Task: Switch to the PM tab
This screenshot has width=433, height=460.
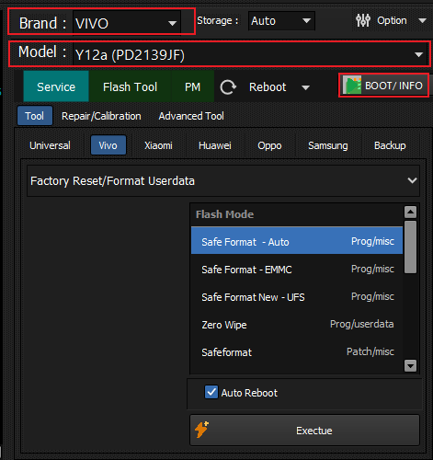Action: point(192,86)
